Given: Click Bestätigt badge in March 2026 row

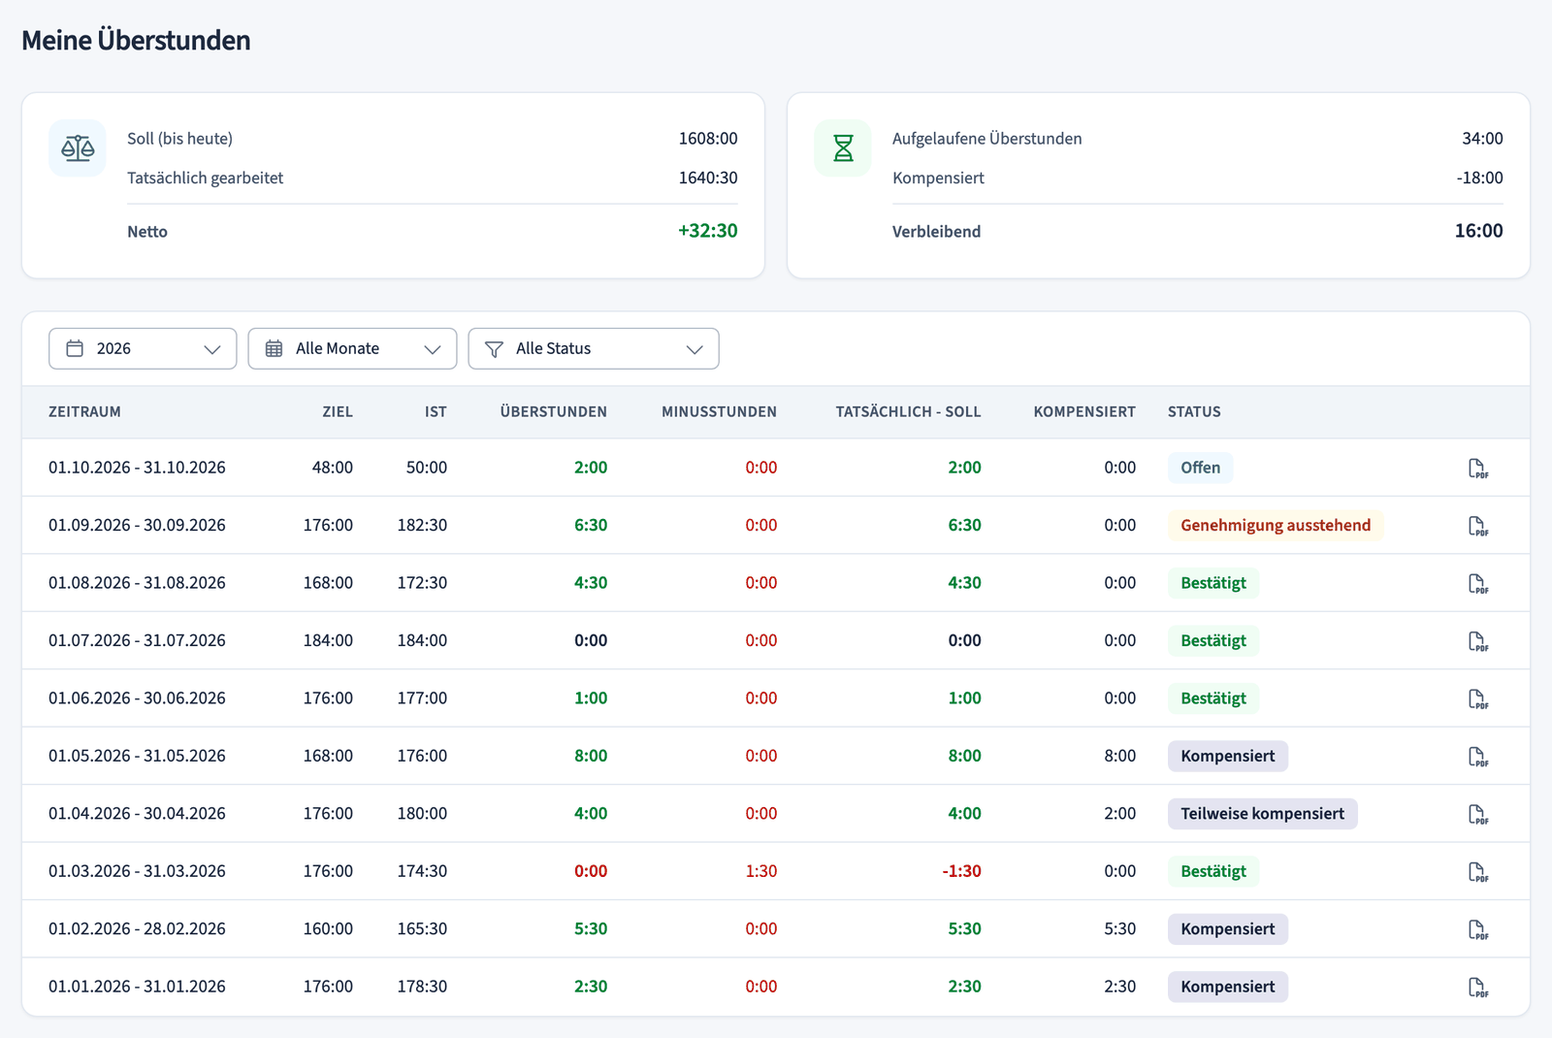Looking at the screenshot, I should pos(1213,871).
